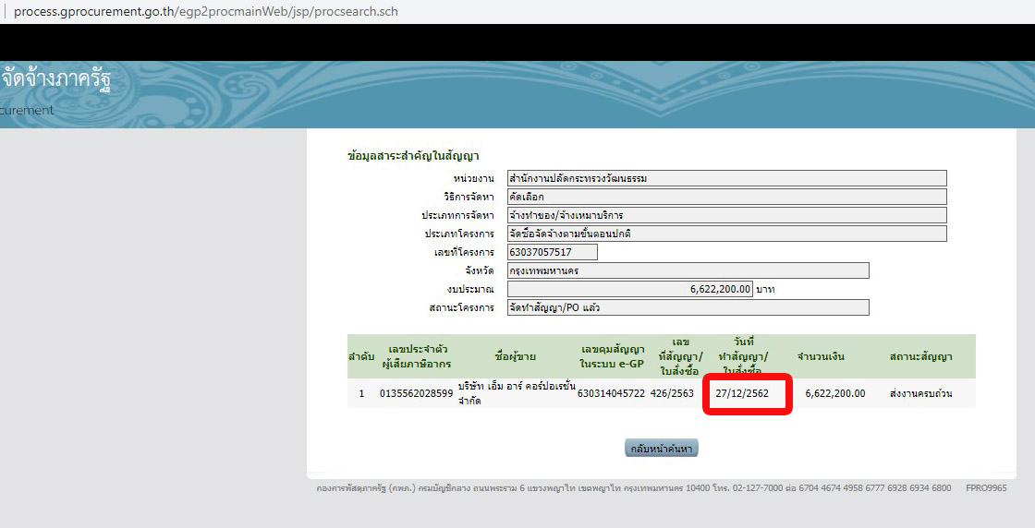Click the ประเภทการจัดหา field
Image resolution: width=1035 pixels, height=528 pixels.
tap(725, 215)
